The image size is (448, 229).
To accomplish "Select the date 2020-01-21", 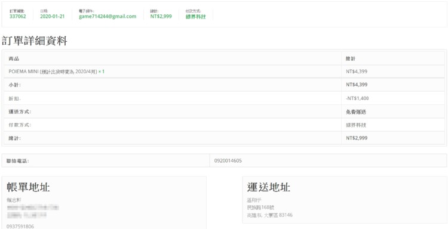I will [53, 17].
